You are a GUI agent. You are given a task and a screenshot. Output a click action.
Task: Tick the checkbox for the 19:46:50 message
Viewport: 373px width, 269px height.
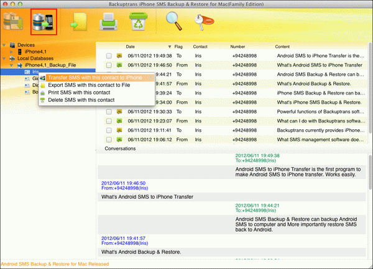tap(109, 65)
